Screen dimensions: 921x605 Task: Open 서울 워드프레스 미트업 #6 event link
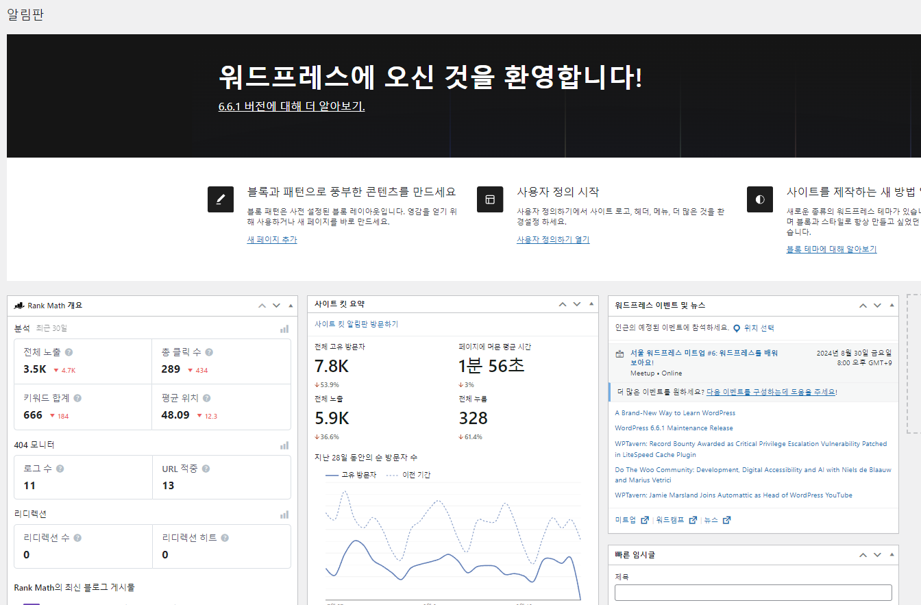click(704, 357)
